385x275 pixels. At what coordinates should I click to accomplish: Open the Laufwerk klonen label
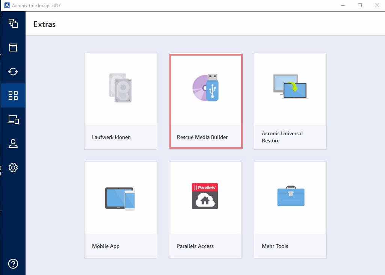point(111,137)
